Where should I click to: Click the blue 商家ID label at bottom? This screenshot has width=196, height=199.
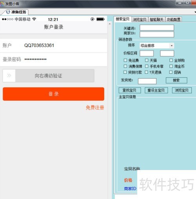pyautogui.click(x=130, y=188)
